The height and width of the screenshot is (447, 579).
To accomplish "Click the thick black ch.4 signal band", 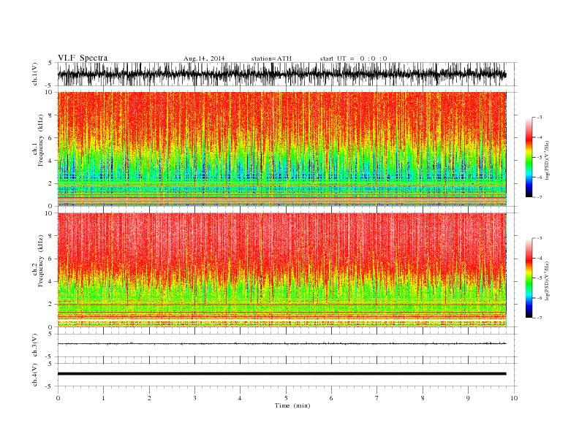I will coord(281,374).
